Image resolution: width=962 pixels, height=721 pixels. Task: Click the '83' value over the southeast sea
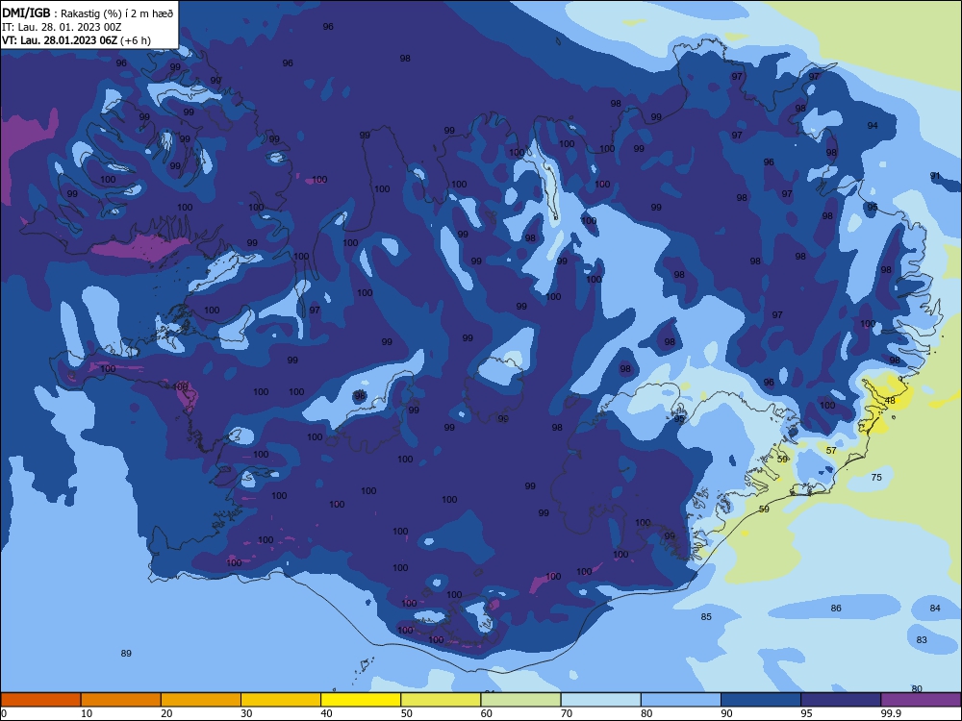coord(922,639)
